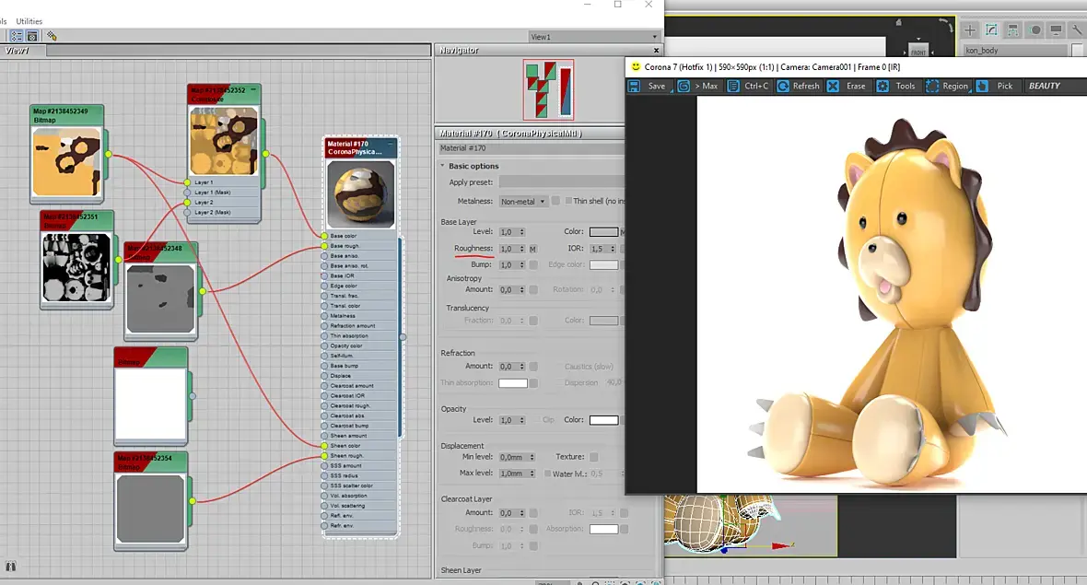
Task: Click the ViewCube rotate arrows in viewport
Action: 947,25
